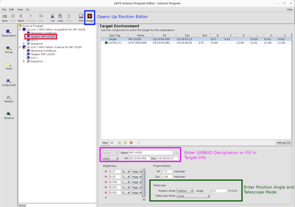This screenshot has height=207, width=295.
Task: Open the Telescope Mode dropdown
Action: pyautogui.click(x=193, y=196)
